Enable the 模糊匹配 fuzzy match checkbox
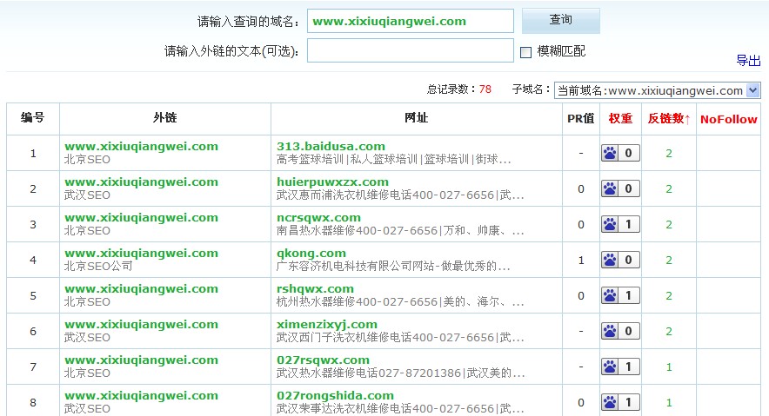The image size is (769, 416). click(525, 52)
